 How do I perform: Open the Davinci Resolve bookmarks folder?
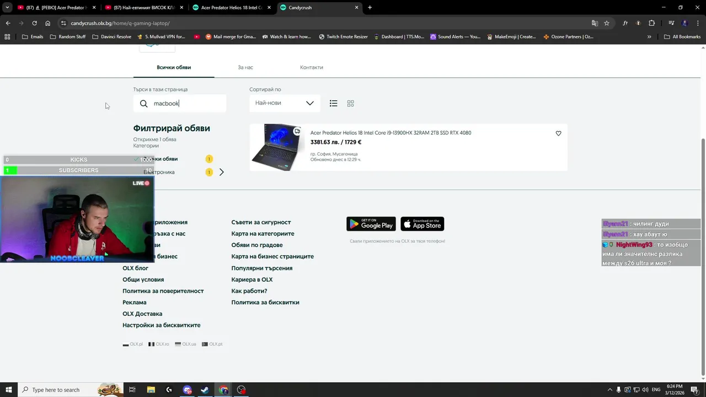[112, 36]
